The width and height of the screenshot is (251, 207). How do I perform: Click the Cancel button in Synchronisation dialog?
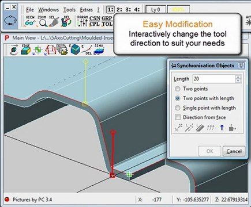point(234,151)
